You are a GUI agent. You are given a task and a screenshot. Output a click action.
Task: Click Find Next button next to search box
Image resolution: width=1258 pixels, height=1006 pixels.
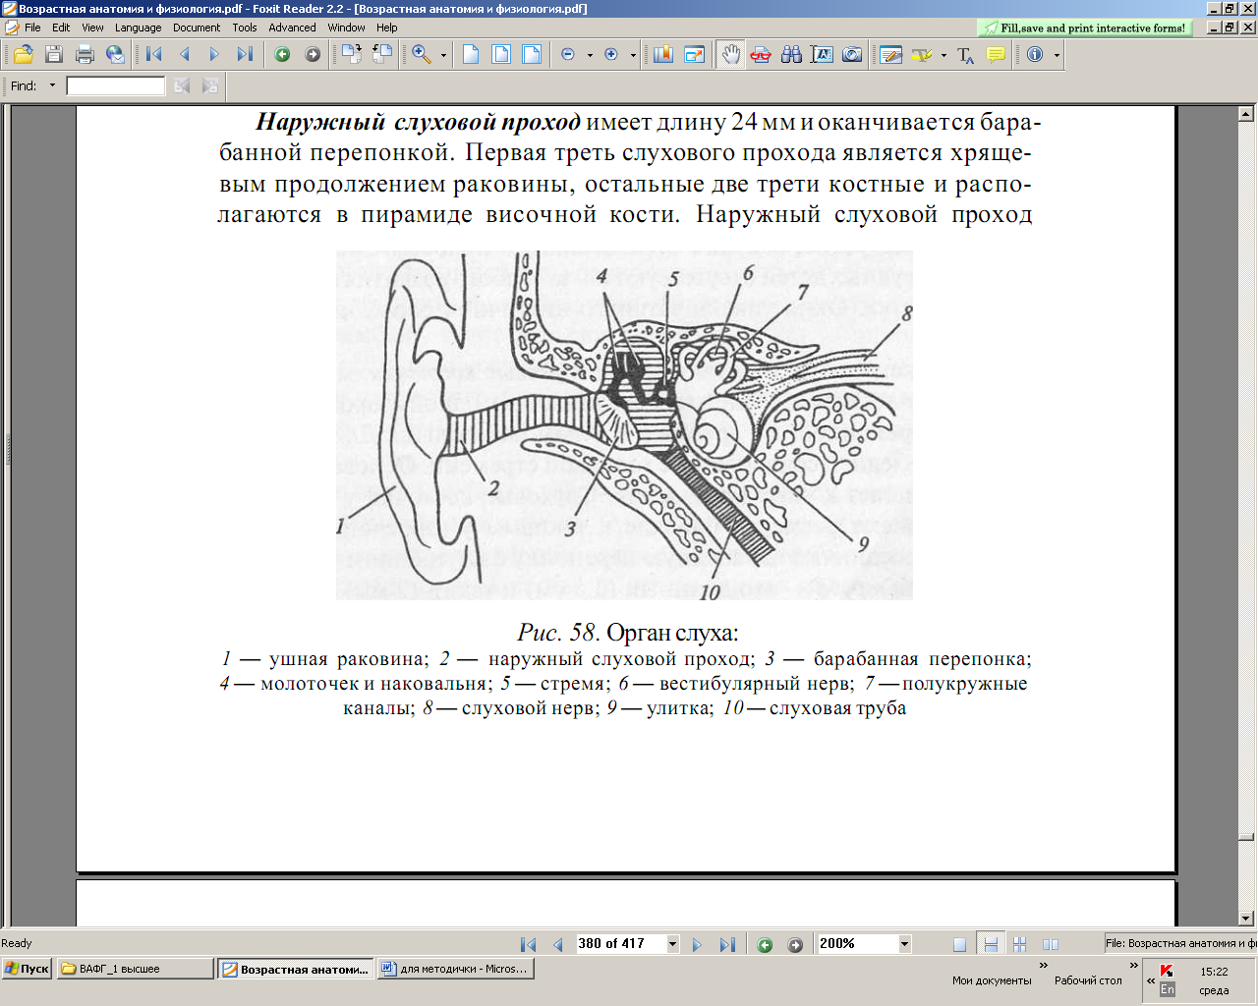tap(209, 86)
